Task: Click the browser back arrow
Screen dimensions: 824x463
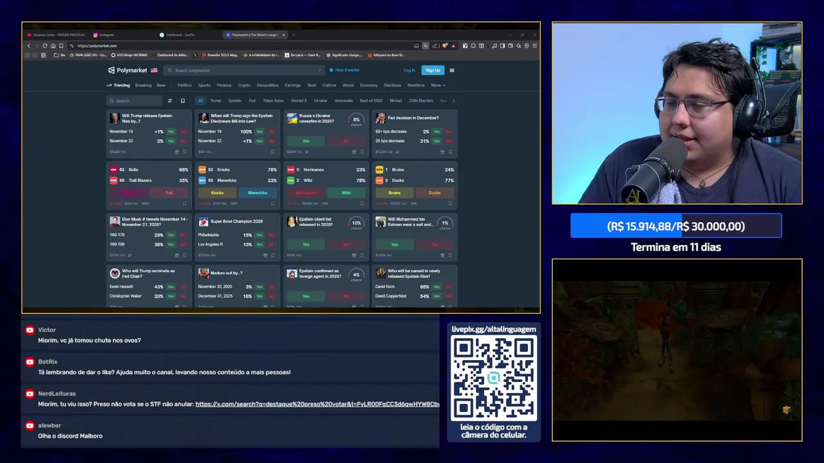Action: (x=28, y=46)
